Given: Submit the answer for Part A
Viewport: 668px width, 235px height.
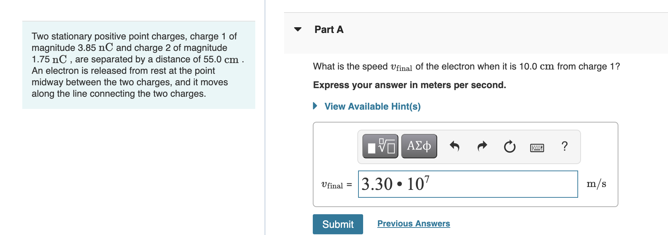Looking at the screenshot, I should click(337, 224).
